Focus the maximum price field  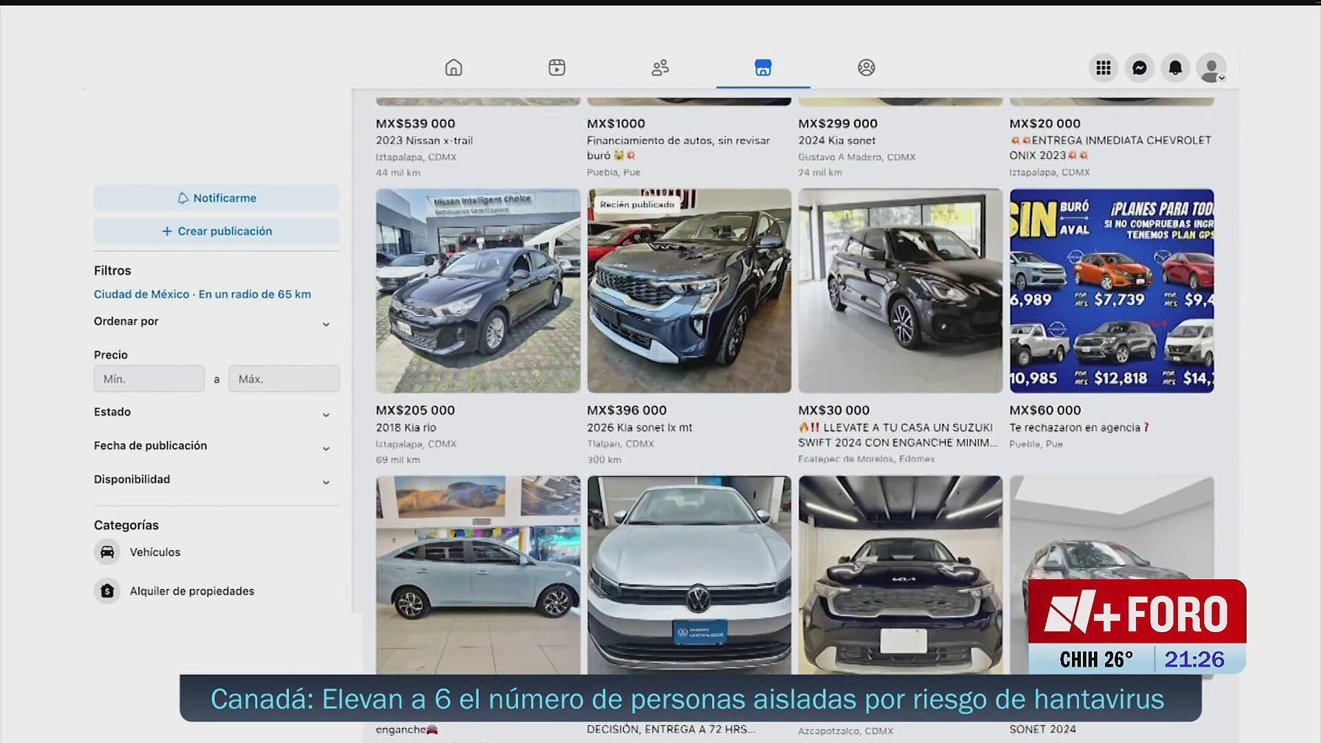point(284,379)
